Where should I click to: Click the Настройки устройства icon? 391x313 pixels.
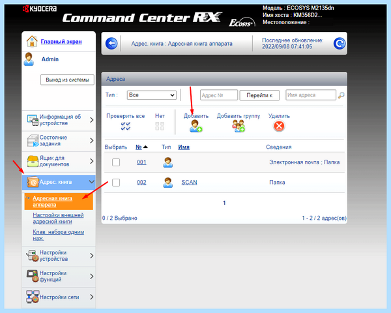(33, 256)
